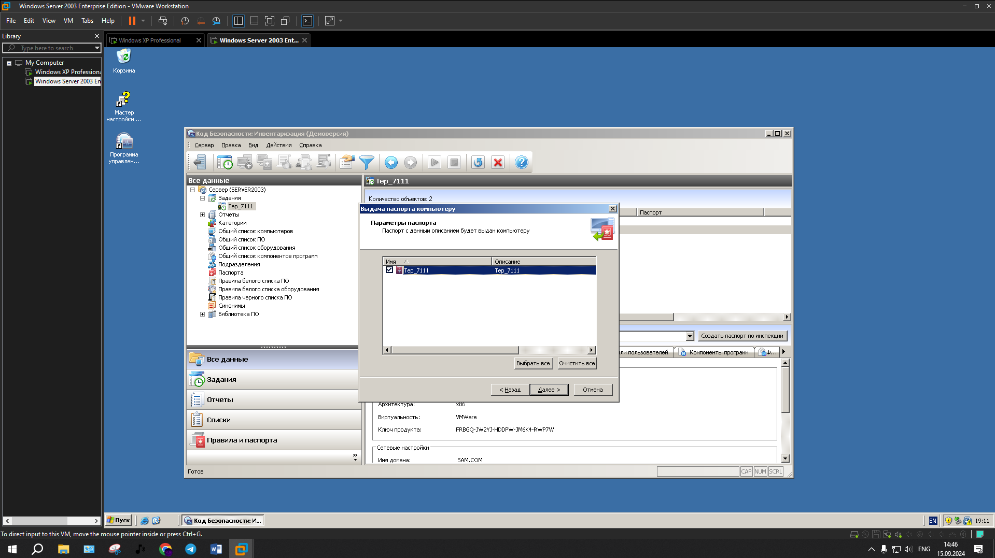Open the Справка menu

310,146
